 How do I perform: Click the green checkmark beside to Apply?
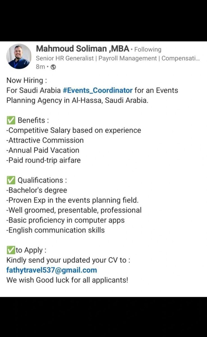pyautogui.click(x=11, y=250)
